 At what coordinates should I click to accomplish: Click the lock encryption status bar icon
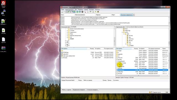[x=150, y=92]
